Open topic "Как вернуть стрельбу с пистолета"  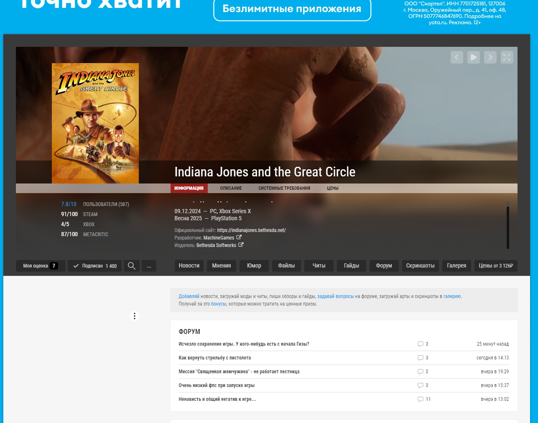tap(215, 358)
